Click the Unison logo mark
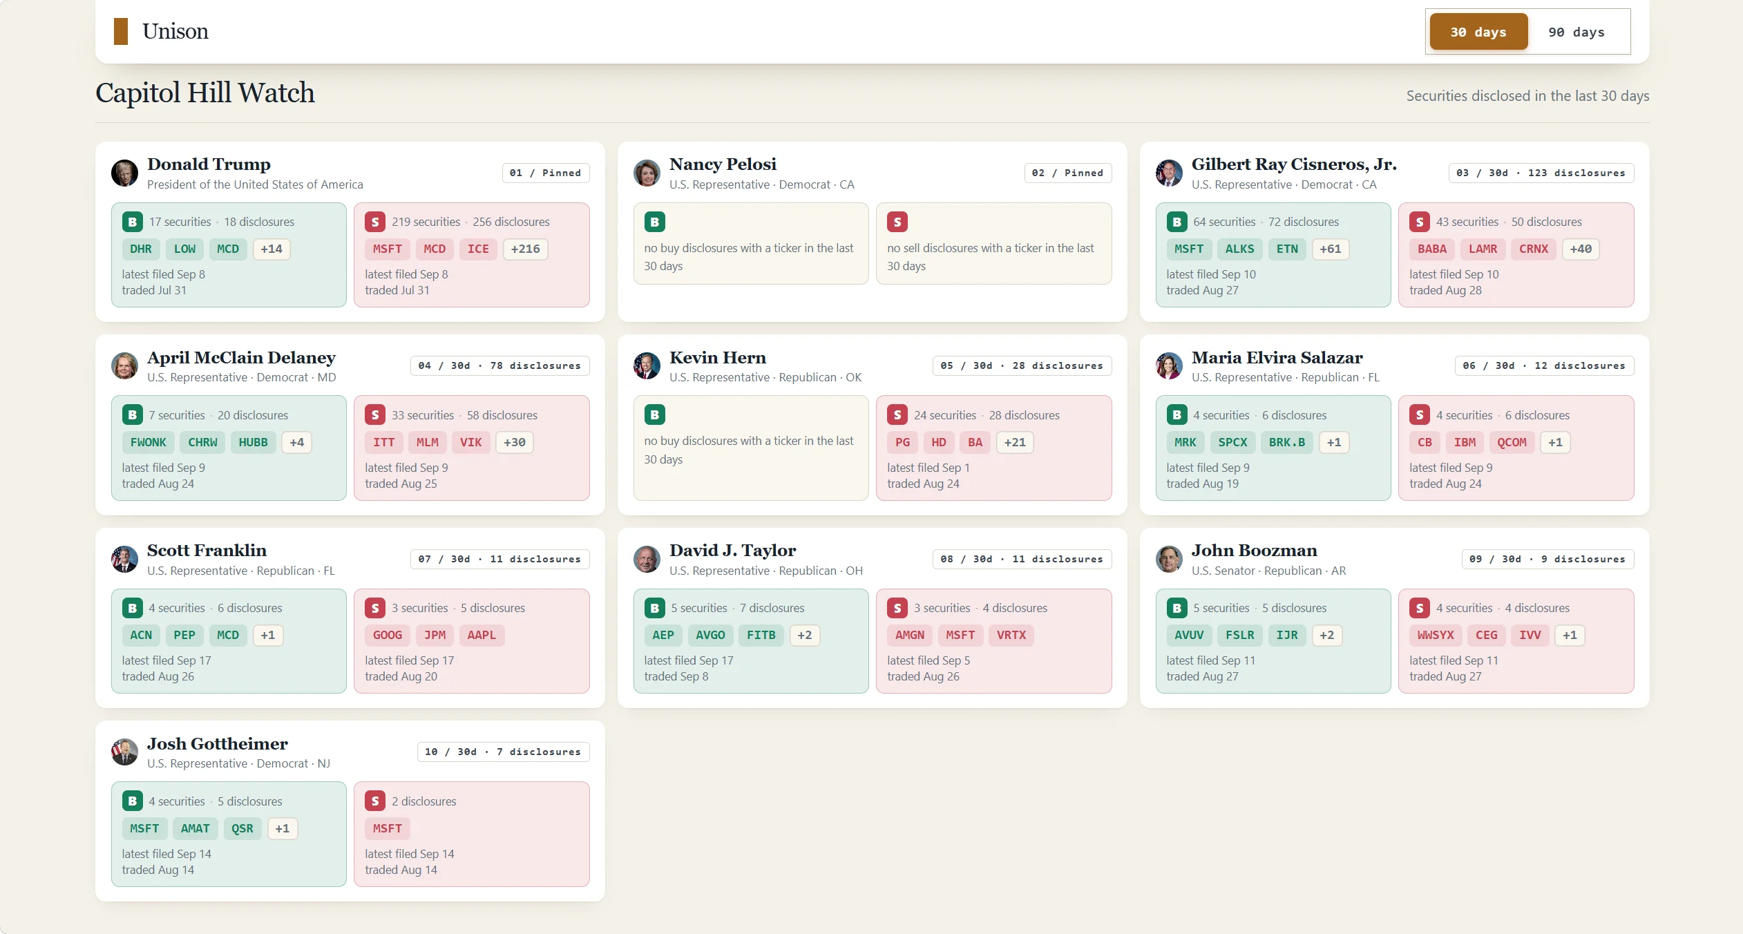The height and width of the screenshot is (934, 1743). 121,32
